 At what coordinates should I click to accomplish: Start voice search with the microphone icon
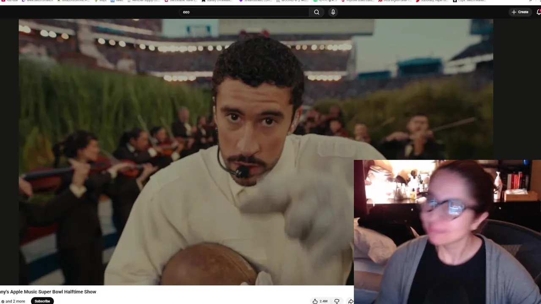(333, 12)
